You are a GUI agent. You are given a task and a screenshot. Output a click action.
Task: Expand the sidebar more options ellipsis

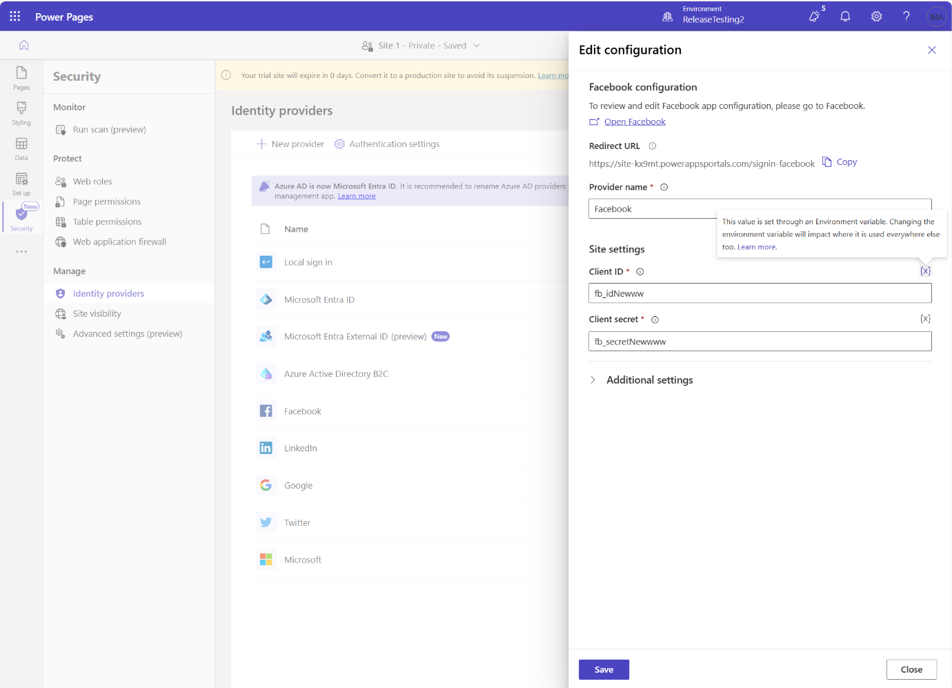[x=21, y=252]
